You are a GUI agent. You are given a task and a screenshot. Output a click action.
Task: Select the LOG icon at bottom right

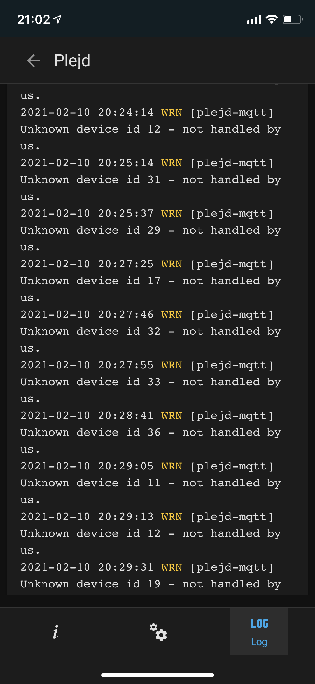pyautogui.click(x=259, y=623)
